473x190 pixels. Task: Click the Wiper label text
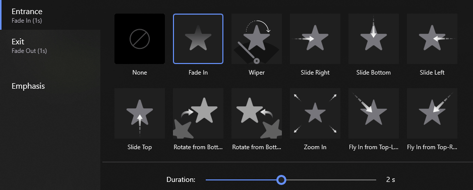click(257, 73)
